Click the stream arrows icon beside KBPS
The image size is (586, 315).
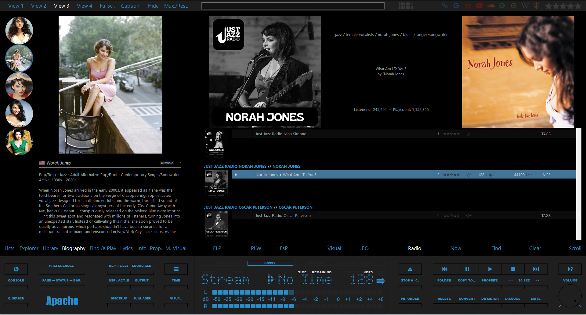381,281
